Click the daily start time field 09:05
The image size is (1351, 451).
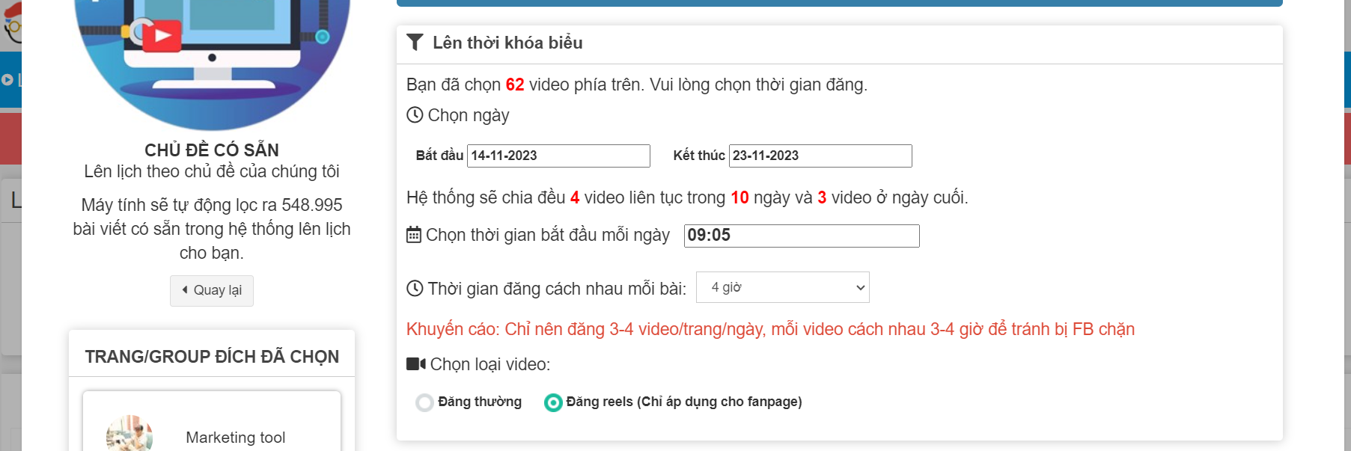(802, 236)
